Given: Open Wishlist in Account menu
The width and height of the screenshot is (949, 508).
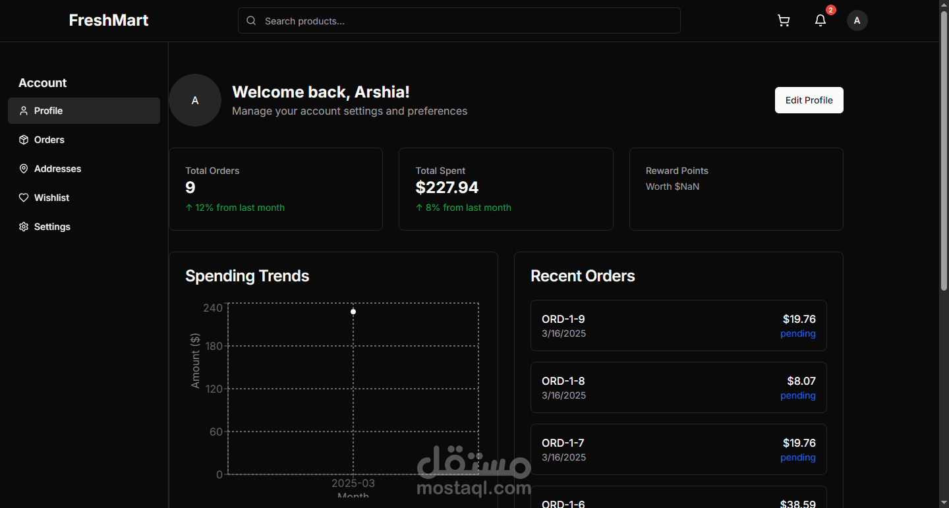Looking at the screenshot, I should [84, 198].
